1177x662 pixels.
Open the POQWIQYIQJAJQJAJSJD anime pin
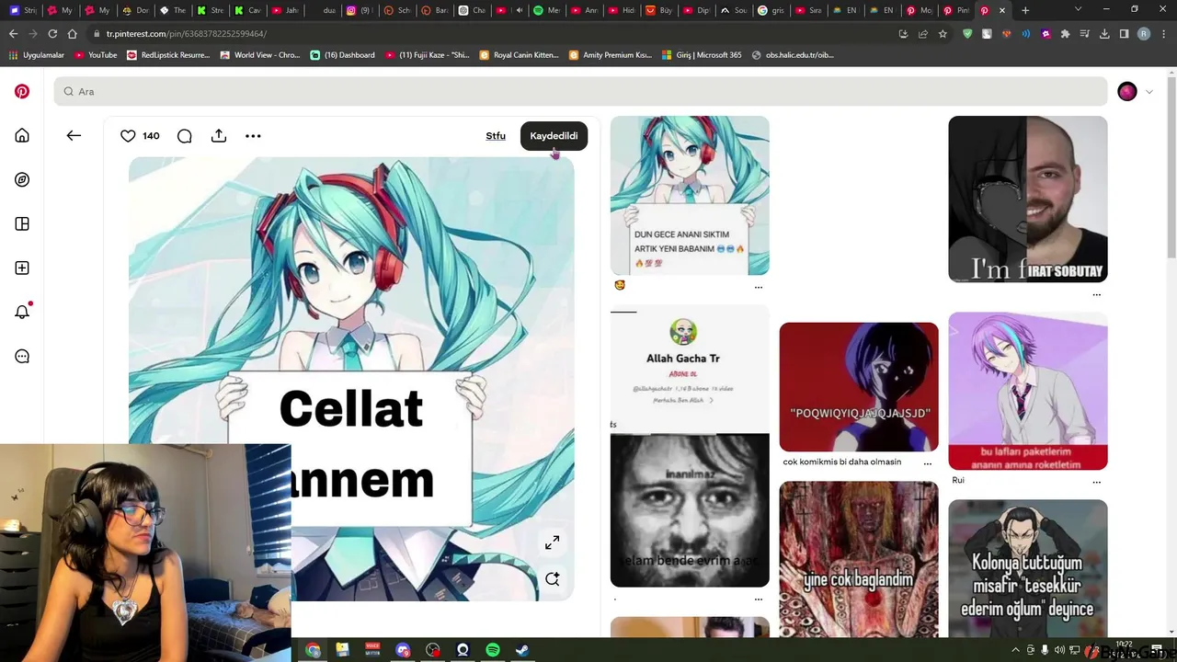(859, 386)
